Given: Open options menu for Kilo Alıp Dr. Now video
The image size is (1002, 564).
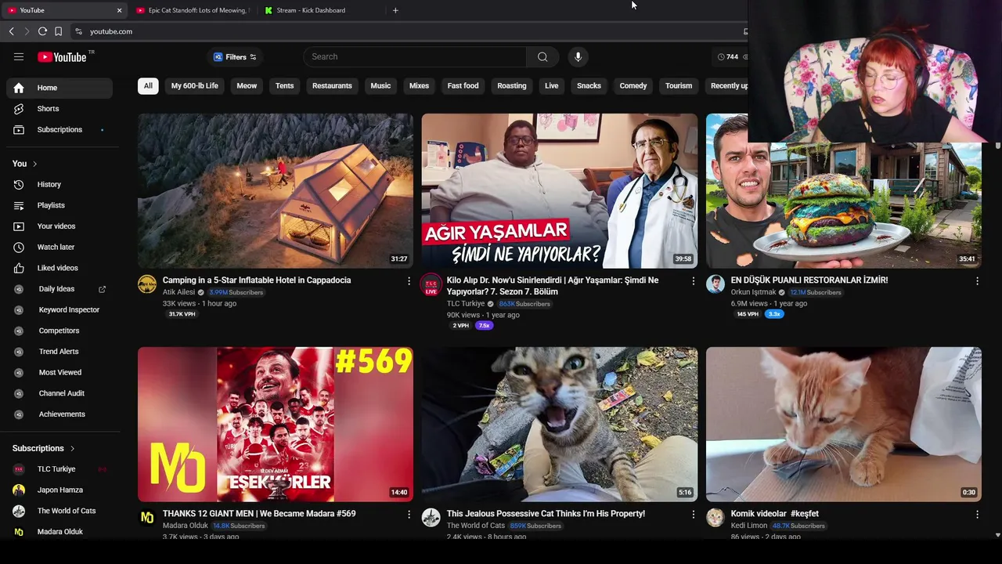Looking at the screenshot, I should pos(693,281).
